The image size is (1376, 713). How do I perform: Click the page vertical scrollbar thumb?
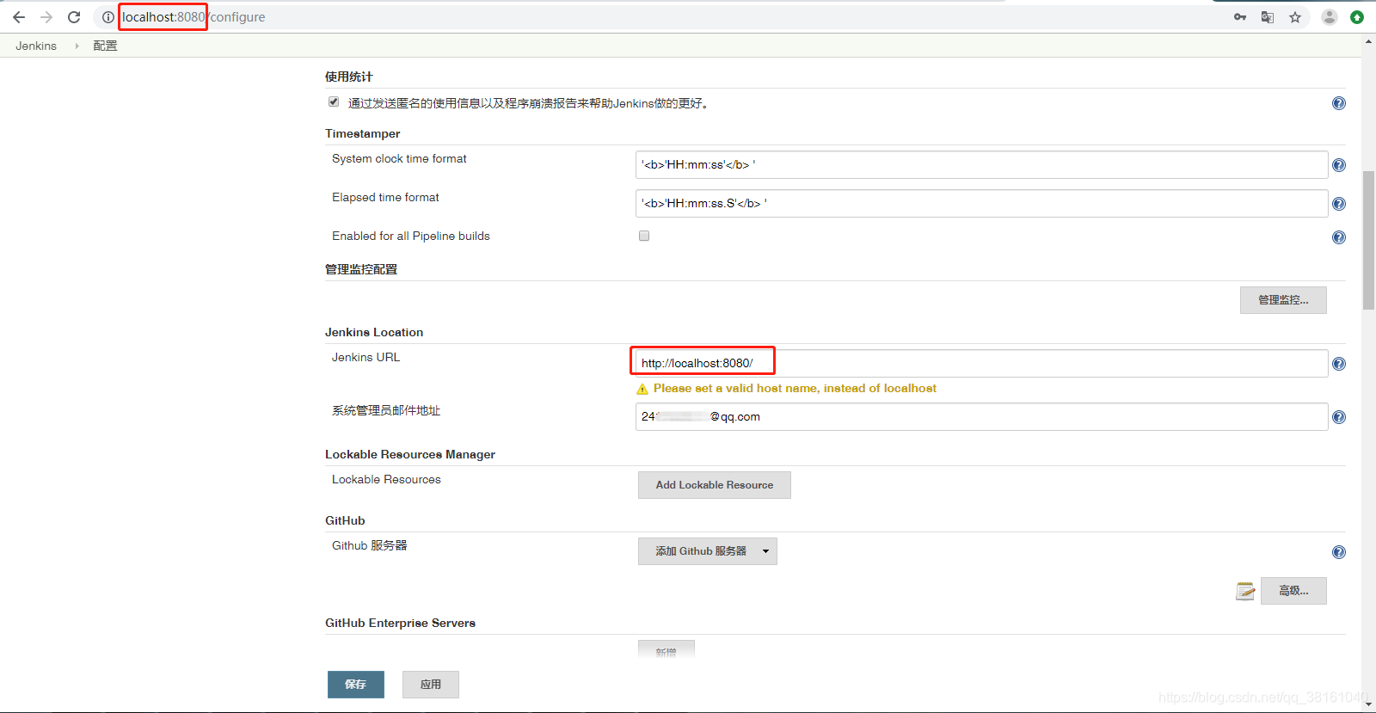[1368, 241]
